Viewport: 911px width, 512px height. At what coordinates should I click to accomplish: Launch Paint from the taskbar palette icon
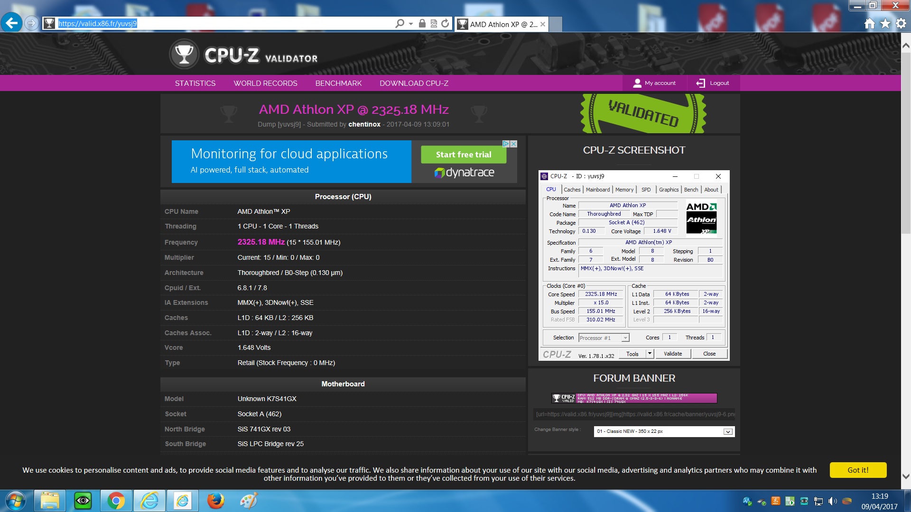(x=249, y=501)
